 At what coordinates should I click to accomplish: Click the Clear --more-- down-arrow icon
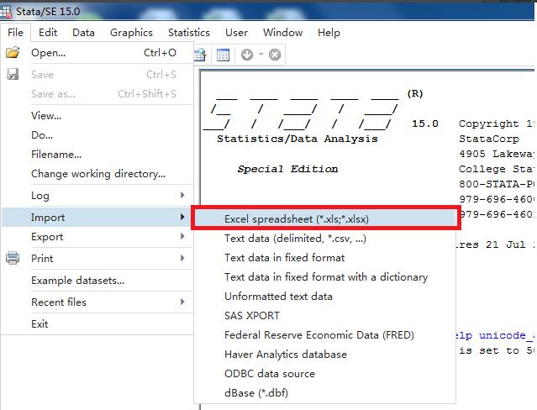tap(247, 55)
